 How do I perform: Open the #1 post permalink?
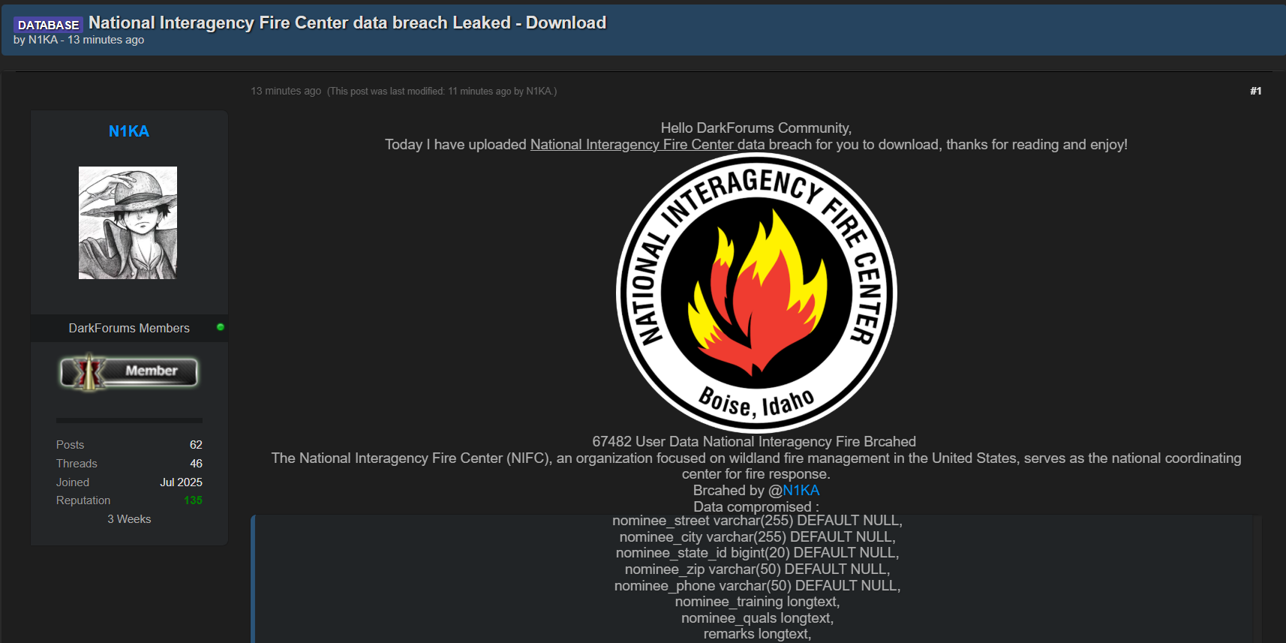click(1255, 91)
